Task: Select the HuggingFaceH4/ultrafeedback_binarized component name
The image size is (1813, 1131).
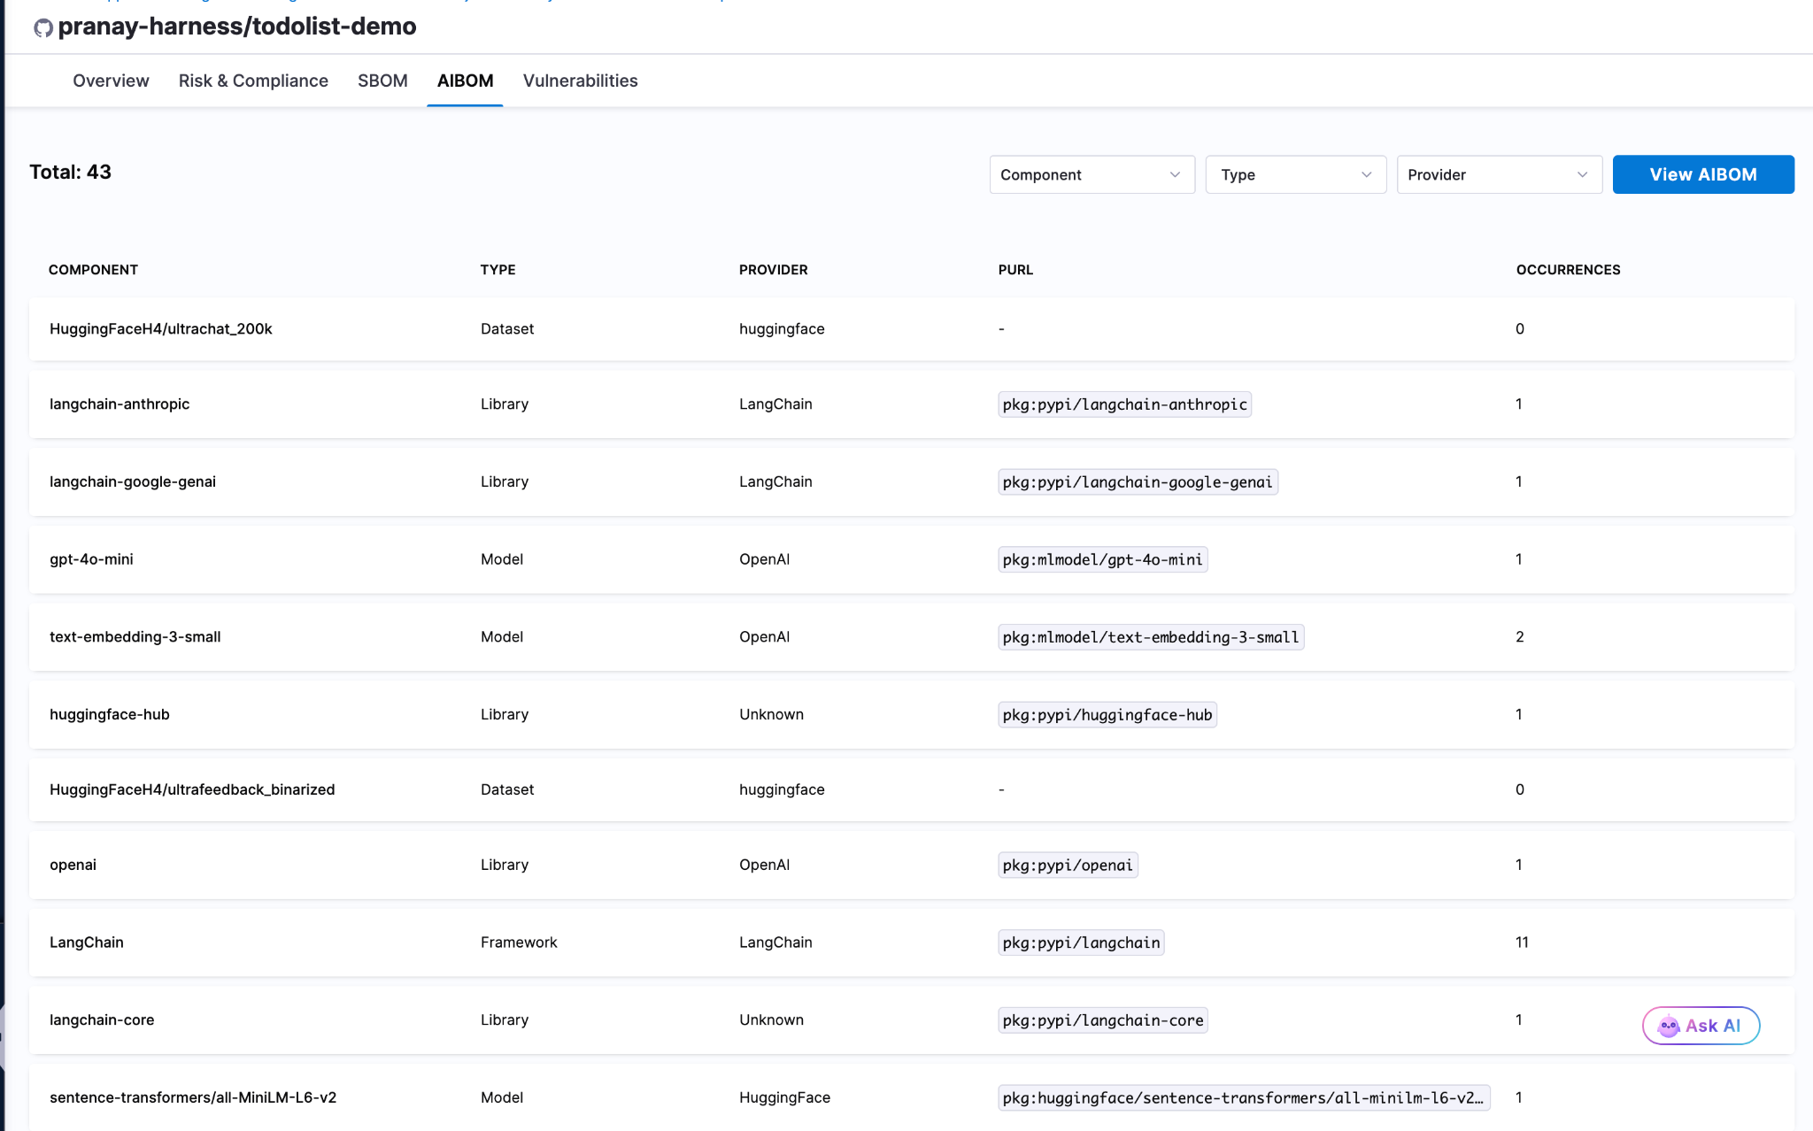Action: click(192, 789)
